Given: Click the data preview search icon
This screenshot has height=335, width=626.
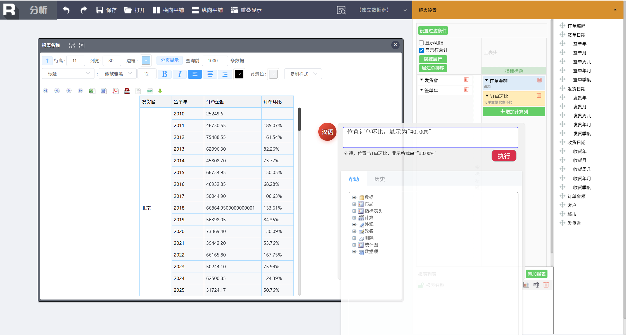Looking at the screenshot, I should click(x=341, y=10).
